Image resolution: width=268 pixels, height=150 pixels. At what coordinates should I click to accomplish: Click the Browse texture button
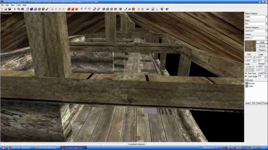click(262, 46)
